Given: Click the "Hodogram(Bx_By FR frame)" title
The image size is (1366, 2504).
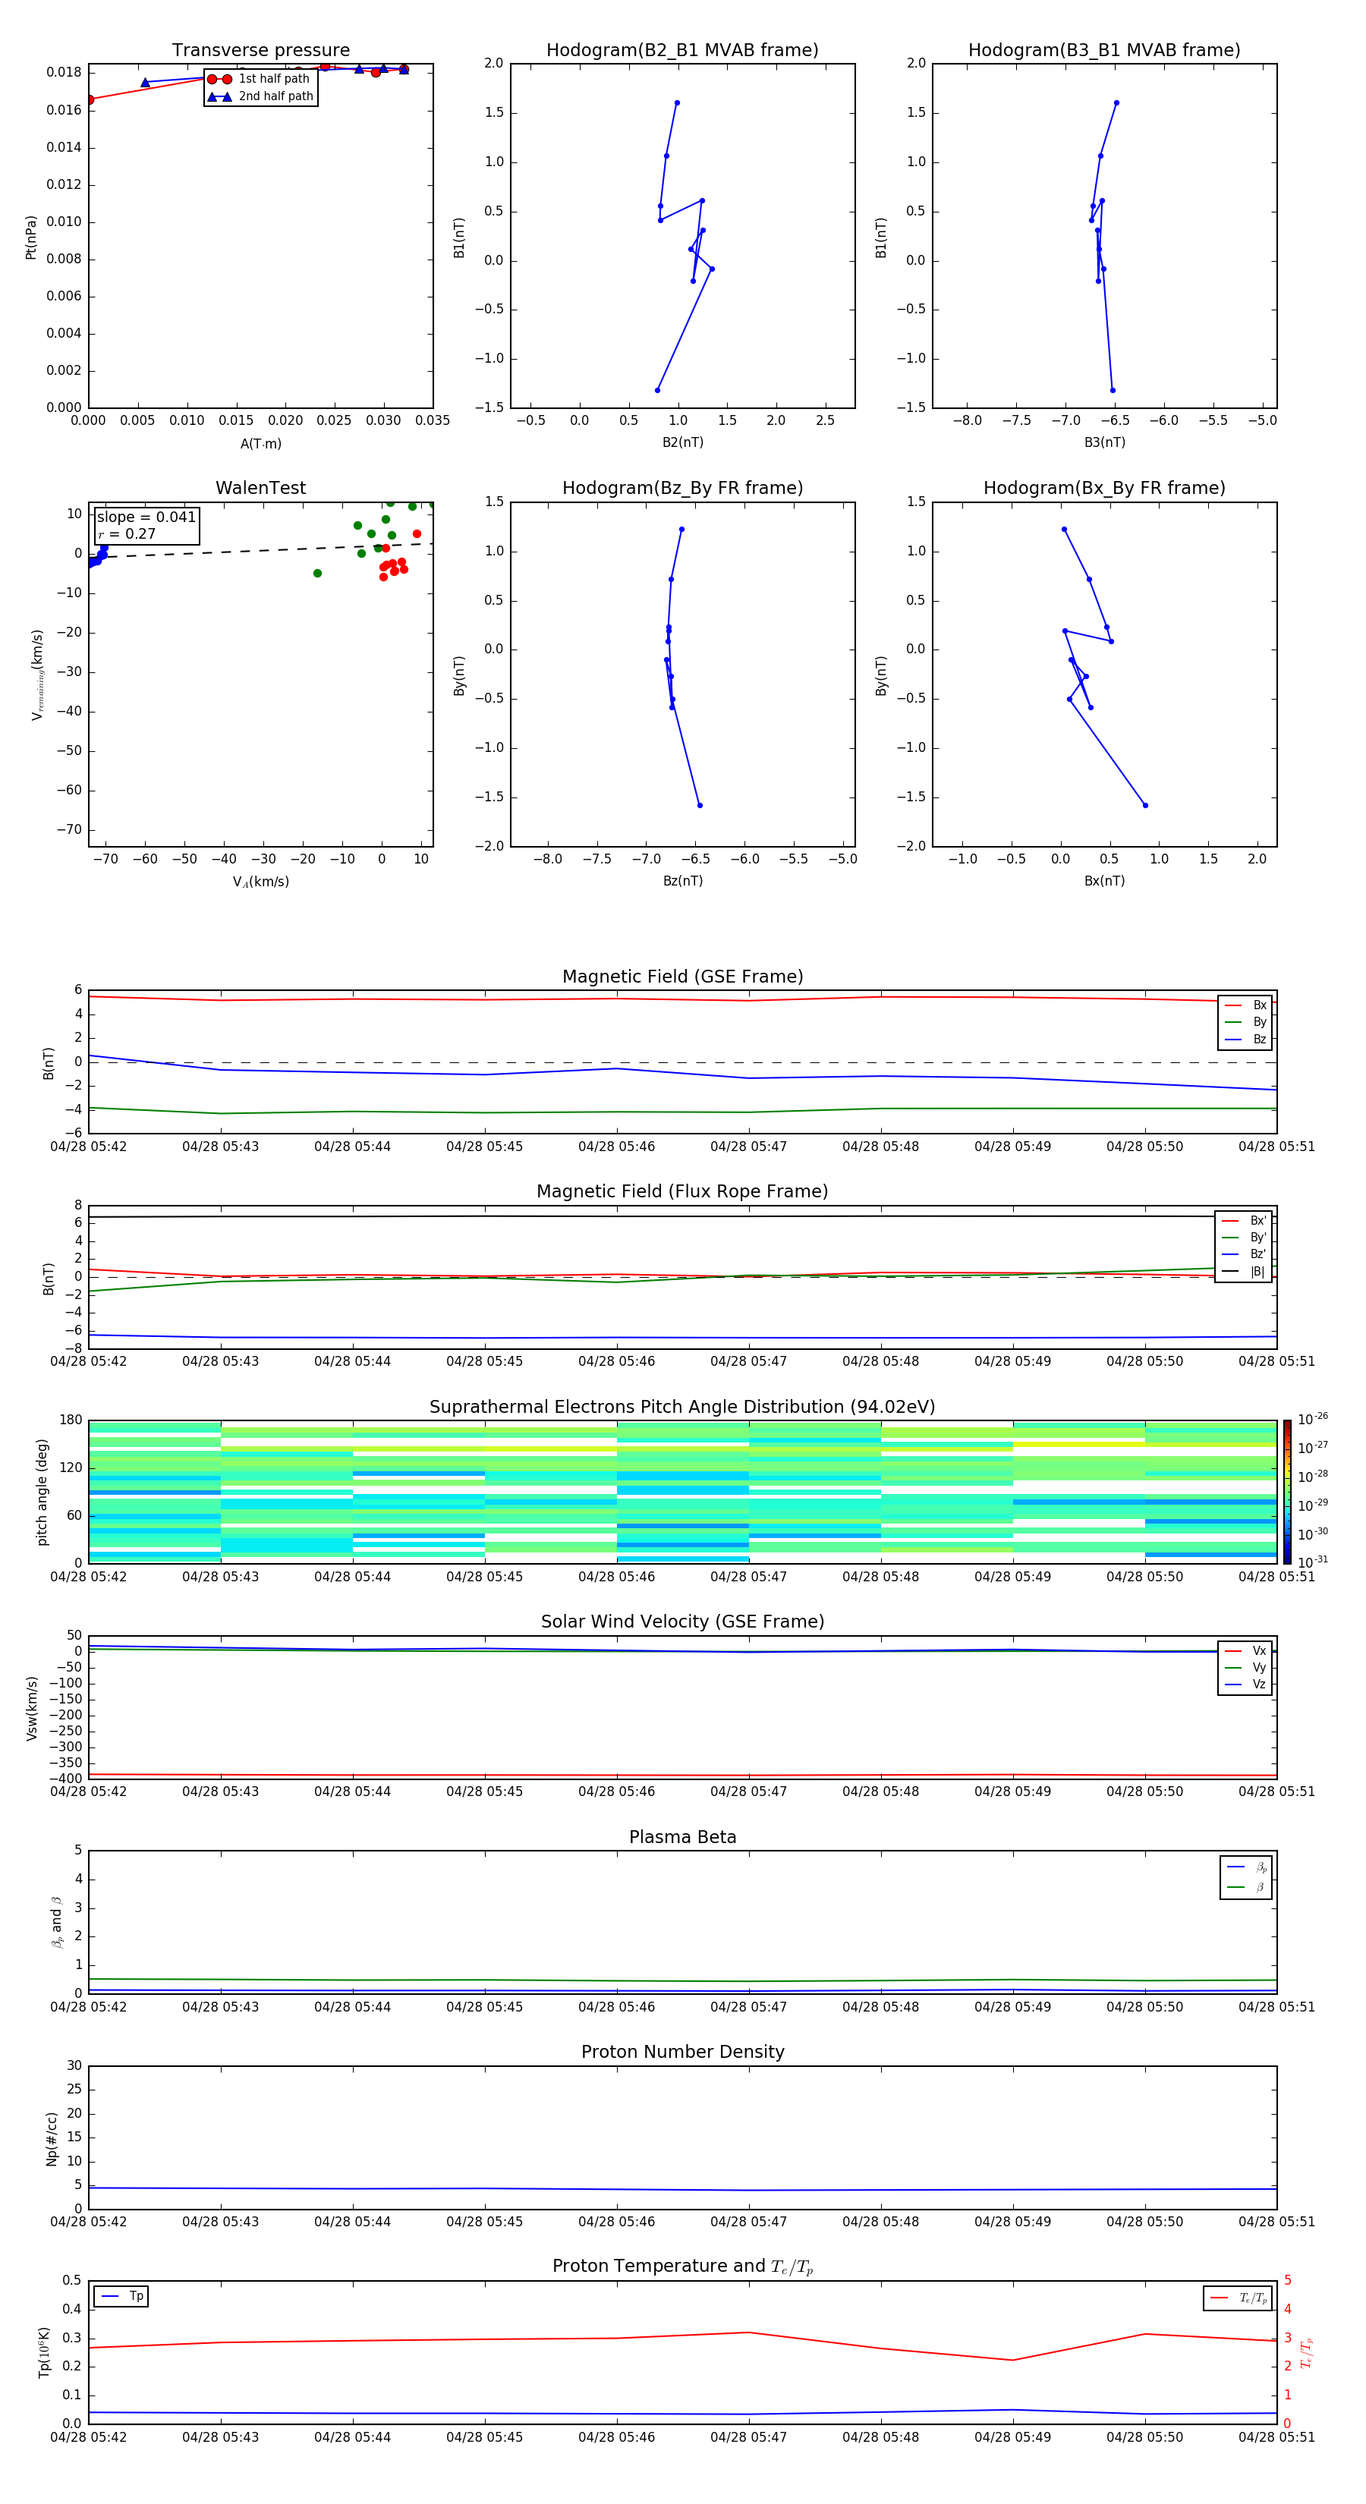Looking at the screenshot, I should [1104, 488].
